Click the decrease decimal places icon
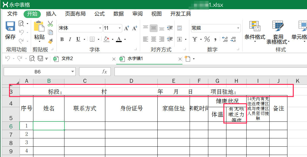Image resolution: width=307 pixels, height=157 pixels. pyautogui.click(x=233, y=39)
